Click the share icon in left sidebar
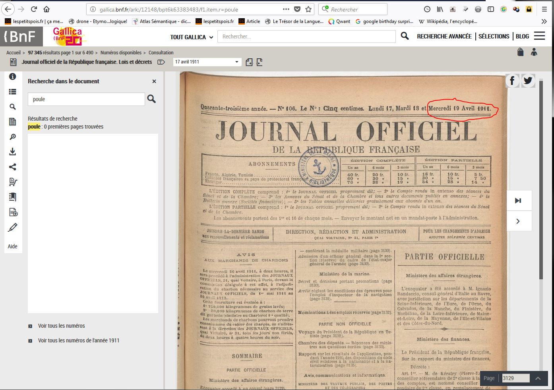 (x=13, y=167)
